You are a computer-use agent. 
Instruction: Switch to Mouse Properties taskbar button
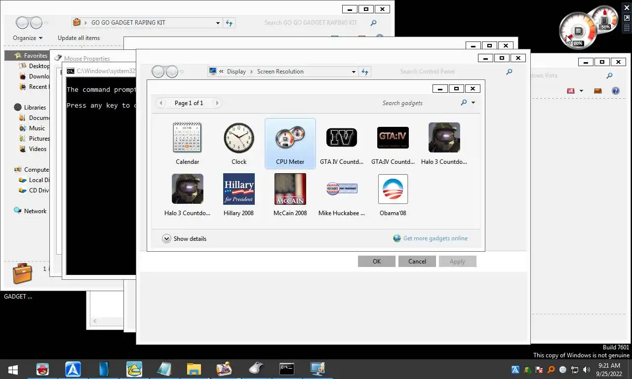point(256,369)
